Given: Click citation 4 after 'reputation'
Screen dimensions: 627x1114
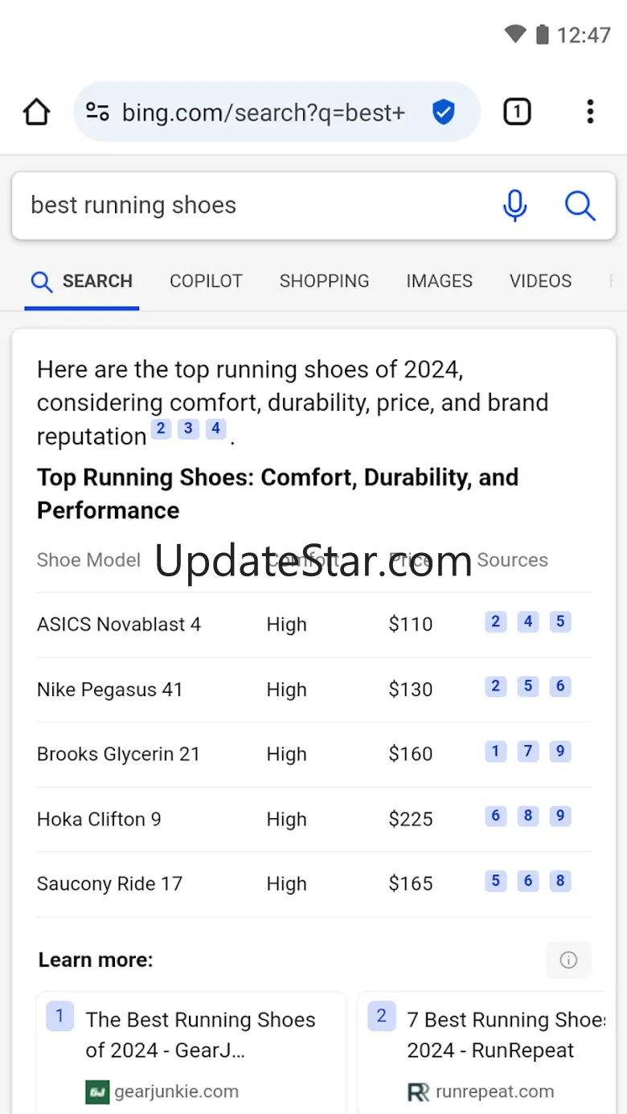Looking at the screenshot, I should [215, 428].
